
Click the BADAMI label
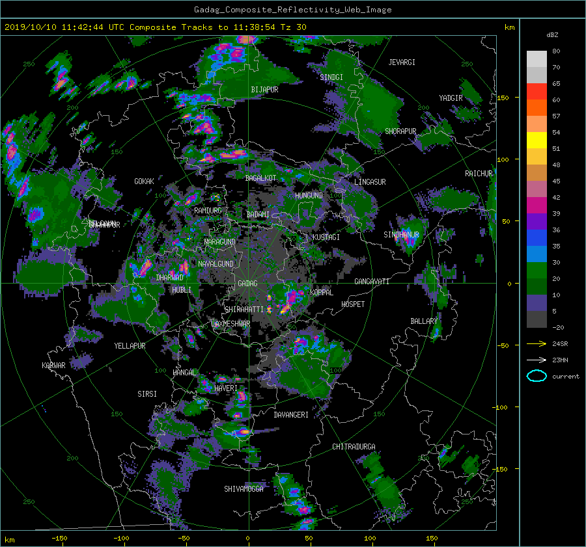click(258, 215)
